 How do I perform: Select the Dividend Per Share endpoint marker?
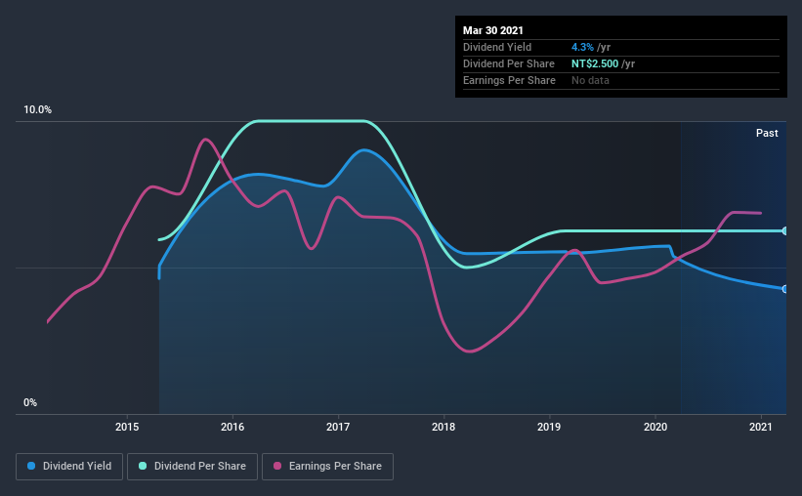785,231
